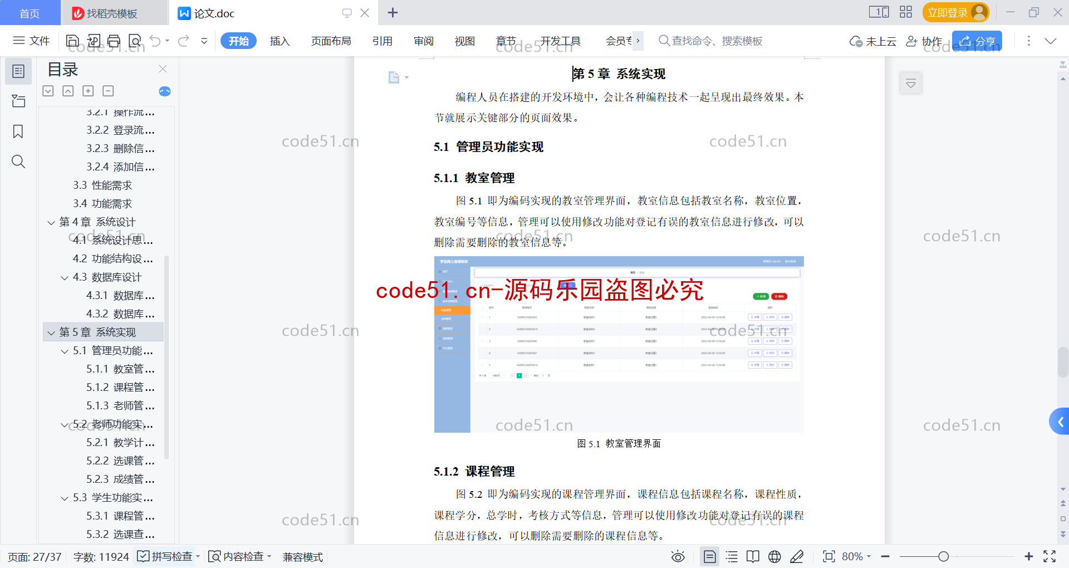1069x568 pixels.
Task: Collapse 5.2 老师功能实 outline node
Action: pos(65,425)
